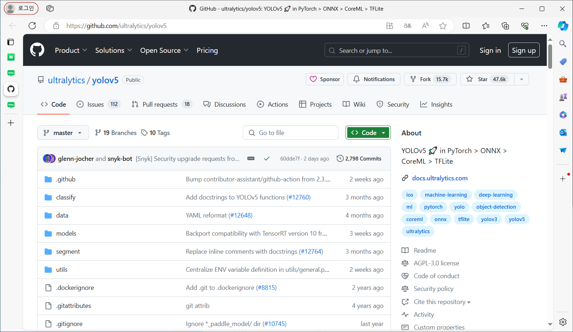Open the split screen icon
This screenshot has height=332, width=573.
pyautogui.click(x=466, y=26)
